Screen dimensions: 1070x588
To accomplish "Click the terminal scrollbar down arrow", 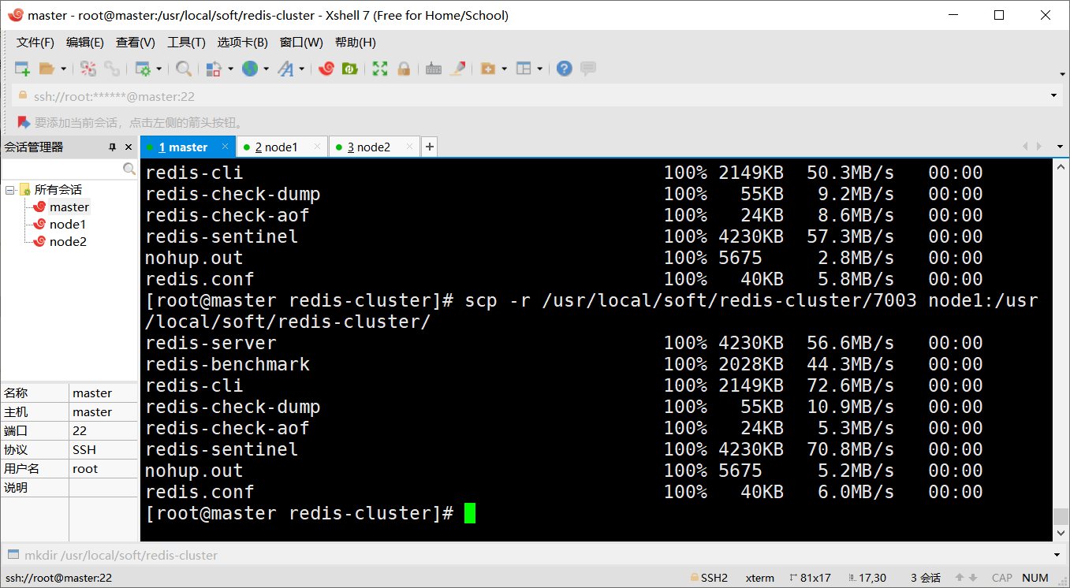I will click(x=1061, y=534).
